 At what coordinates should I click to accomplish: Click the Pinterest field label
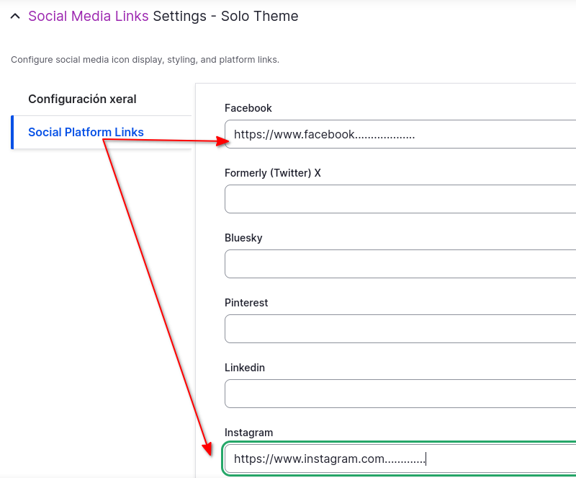pyautogui.click(x=246, y=303)
